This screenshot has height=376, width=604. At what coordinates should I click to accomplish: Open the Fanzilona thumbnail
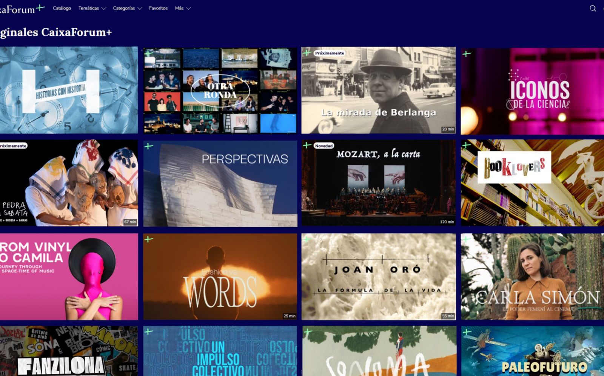pos(69,351)
